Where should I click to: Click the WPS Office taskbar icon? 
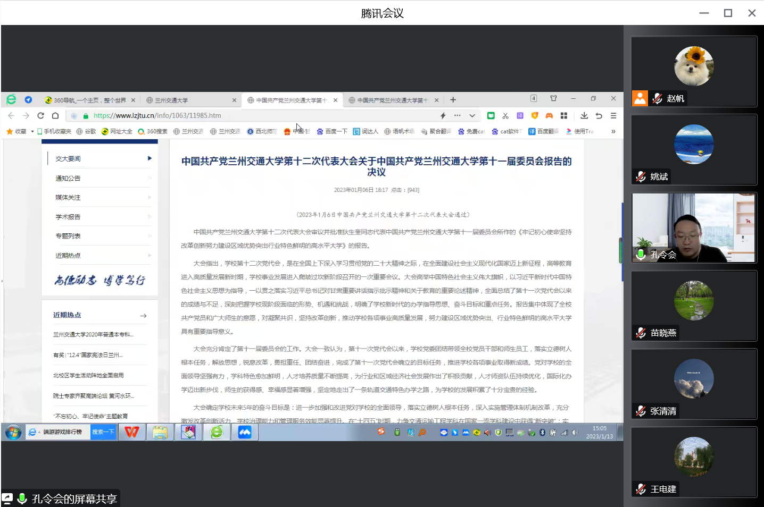pos(131,432)
